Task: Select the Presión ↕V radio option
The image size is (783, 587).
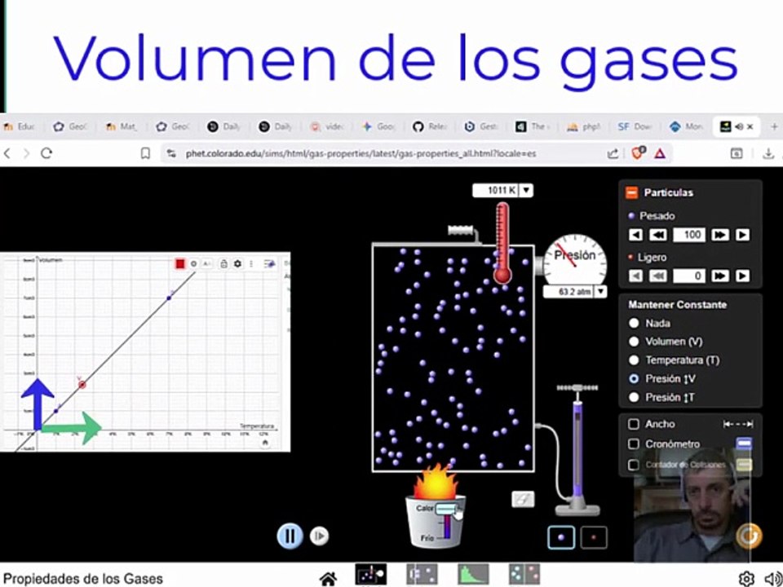Action: pyautogui.click(x=634, y=378)
